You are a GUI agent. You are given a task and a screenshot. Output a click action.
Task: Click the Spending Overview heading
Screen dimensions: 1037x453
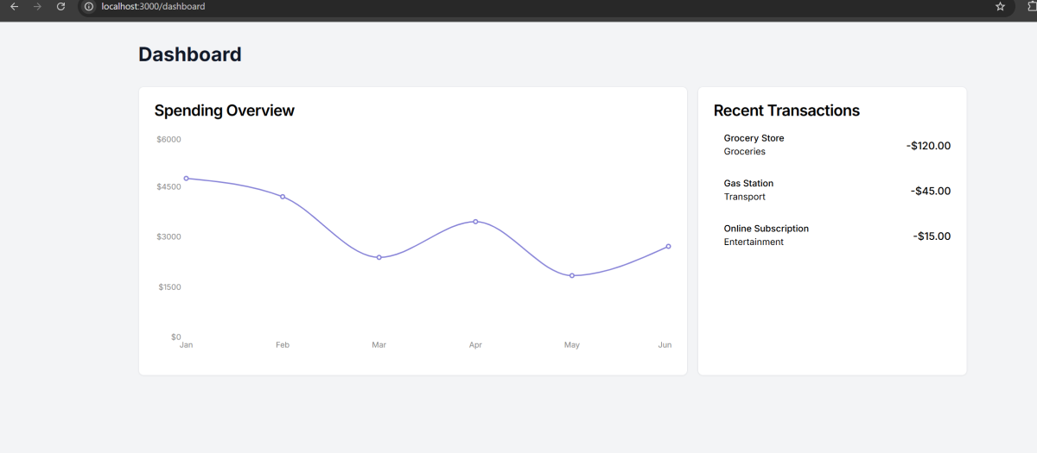(224, 110)
